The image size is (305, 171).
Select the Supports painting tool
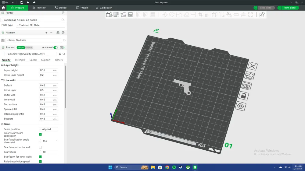tap(207, 15)
